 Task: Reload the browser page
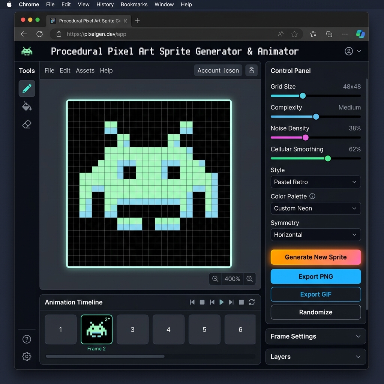(40, 34)
